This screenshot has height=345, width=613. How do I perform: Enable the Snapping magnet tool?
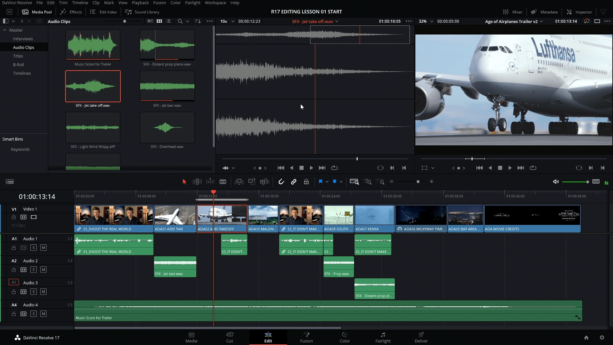[281, 181]
